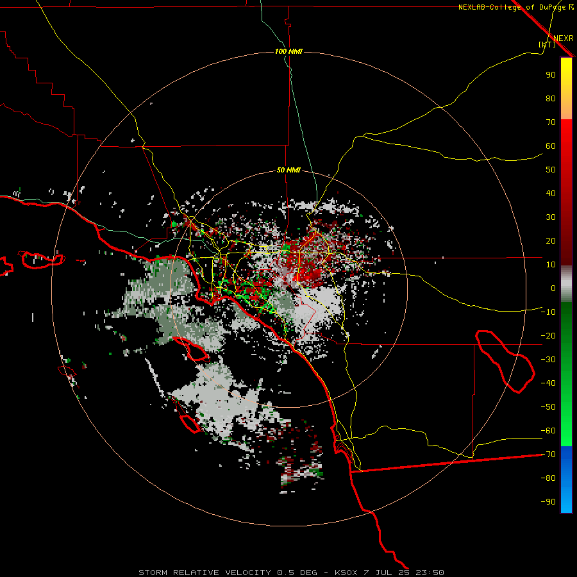Click the '-90' value on the velocity scale
Image resolution: width=577 pixels, height=577 pixels.
coord(548,502)
